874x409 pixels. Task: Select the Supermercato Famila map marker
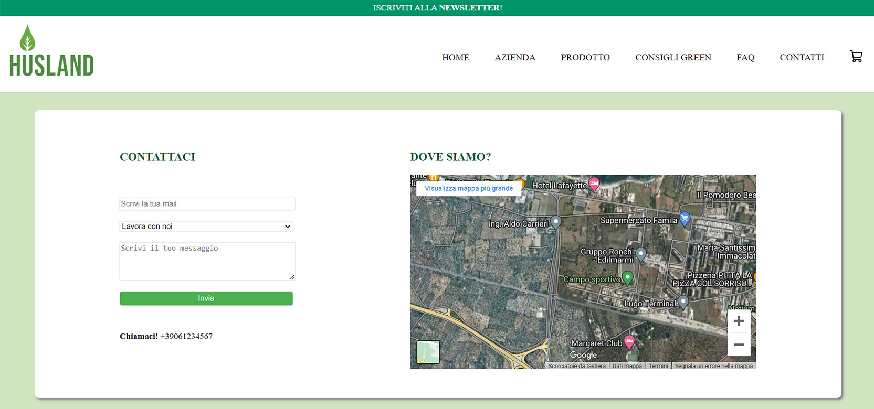(x=685, y=219)
